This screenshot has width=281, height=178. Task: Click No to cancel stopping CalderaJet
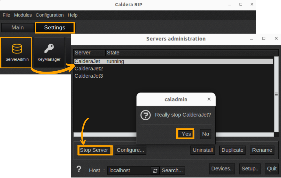[x=205, y=134]
